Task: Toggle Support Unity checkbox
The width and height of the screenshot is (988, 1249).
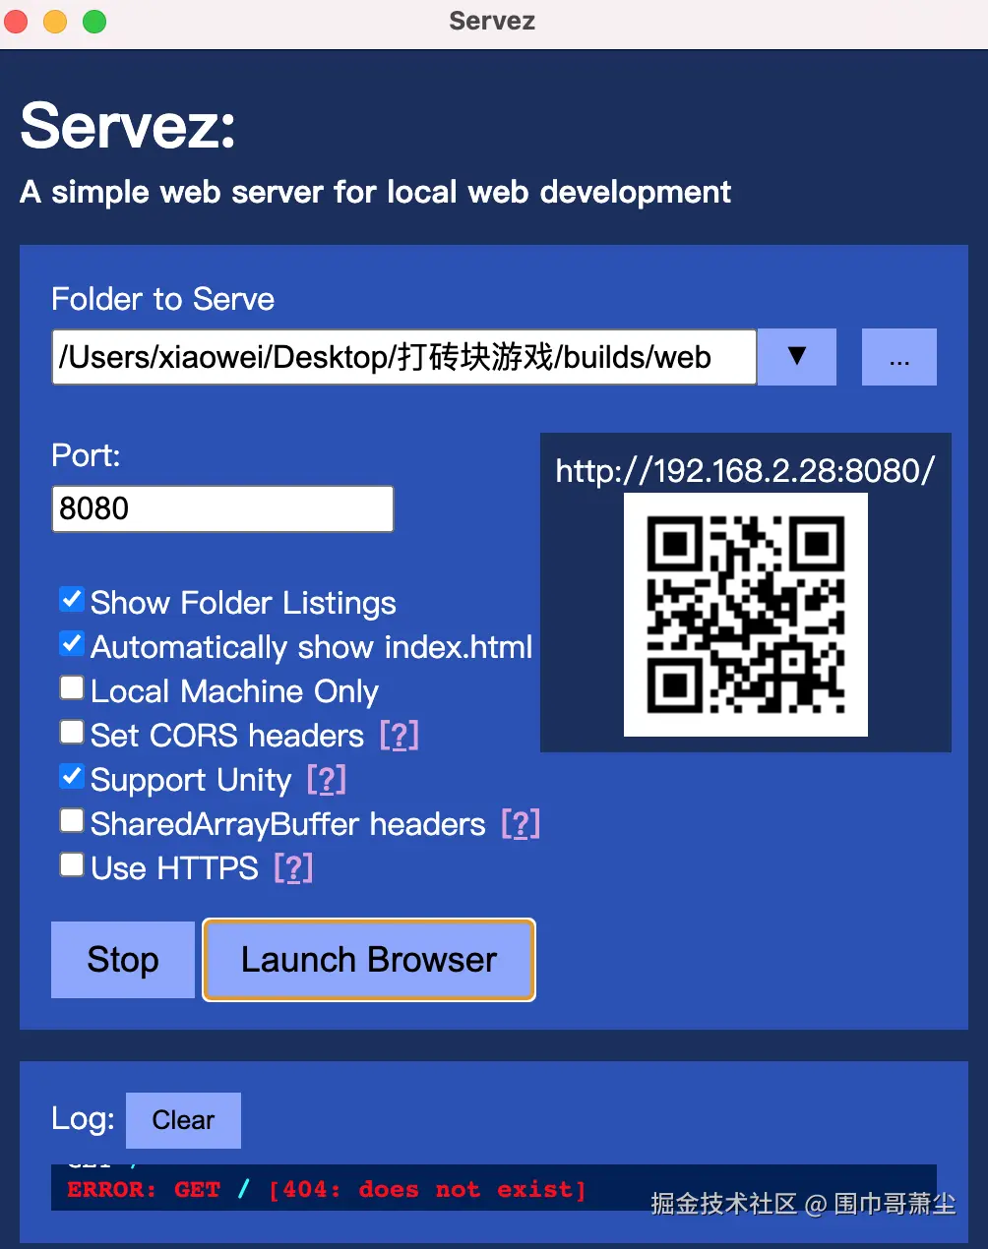Action: pyautogui.click(x=72, y=776)
